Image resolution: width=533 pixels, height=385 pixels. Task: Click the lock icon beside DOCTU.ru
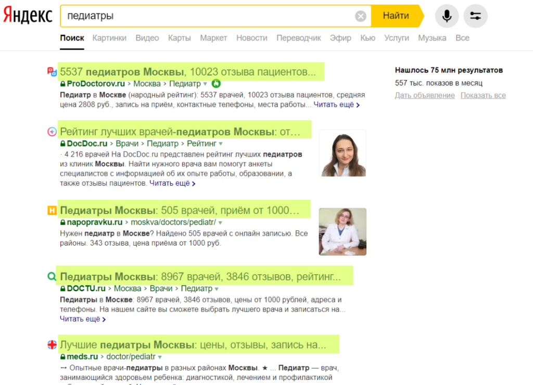tap(62, 289)
